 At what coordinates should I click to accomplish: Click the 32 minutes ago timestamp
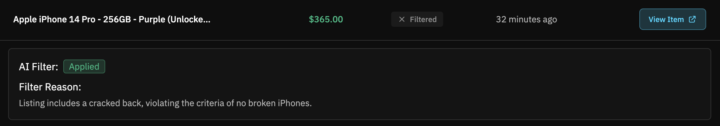point(526,19)
